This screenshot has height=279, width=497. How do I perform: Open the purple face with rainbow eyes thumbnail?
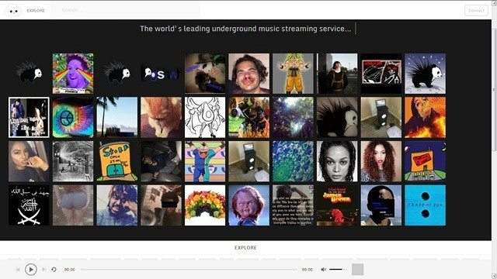click(x=73, y=74)
